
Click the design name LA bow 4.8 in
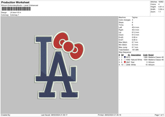(15, 12)
